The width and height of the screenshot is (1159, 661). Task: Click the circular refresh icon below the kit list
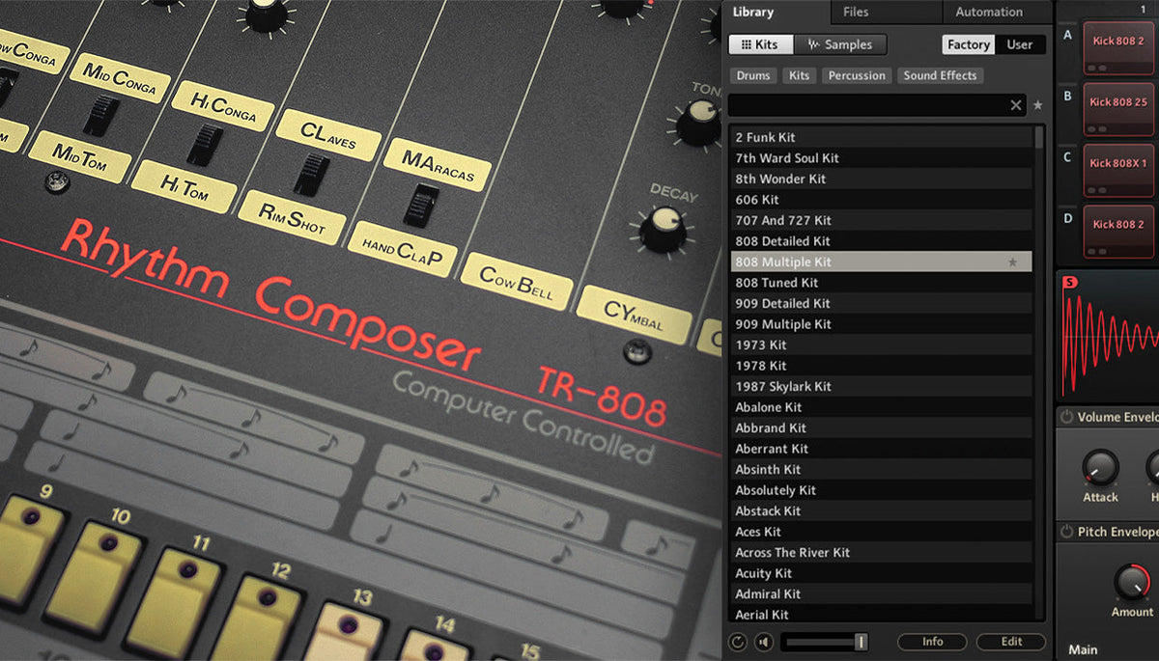point(740,642)
